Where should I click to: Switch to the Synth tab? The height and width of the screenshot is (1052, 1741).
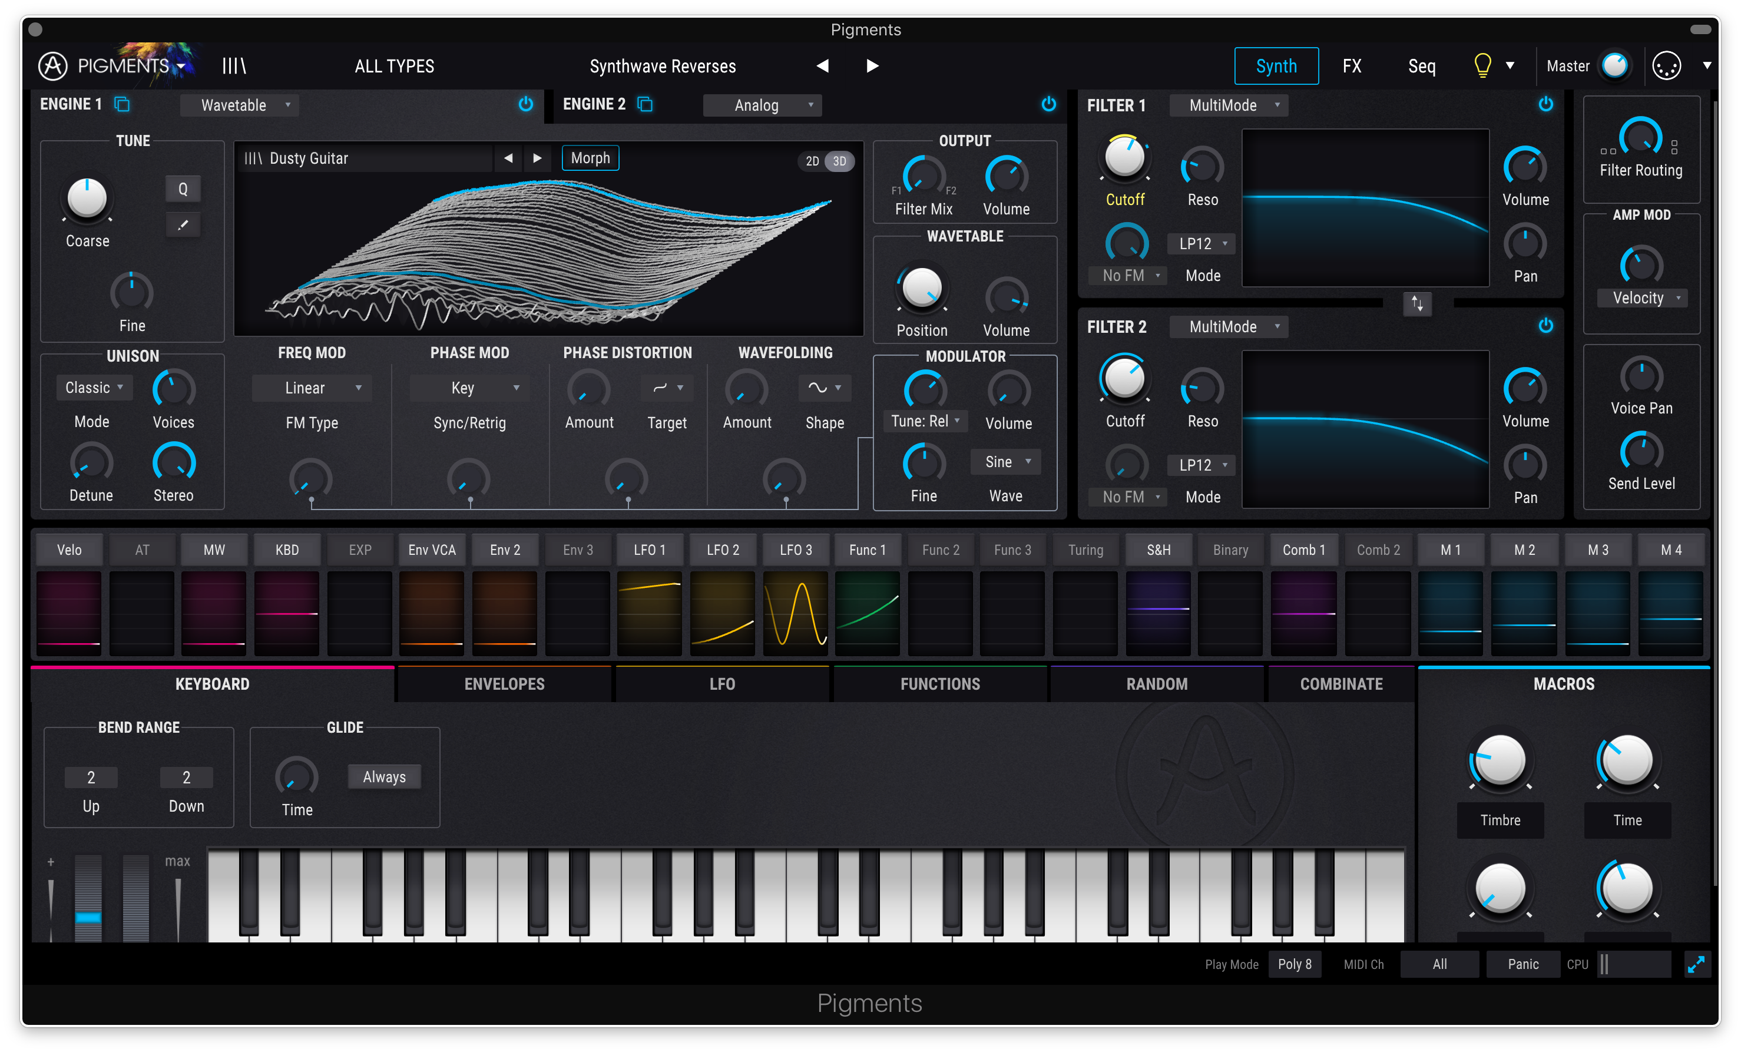[1276, 66]
